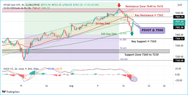
Task: Select the open value O7513.90
Action: pos(46,5)
